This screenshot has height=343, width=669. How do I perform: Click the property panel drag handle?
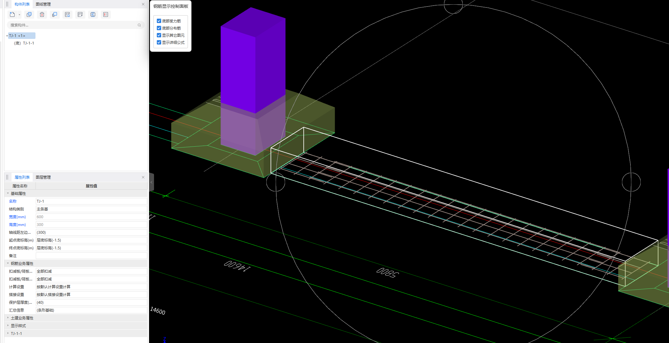pos(7,177)
